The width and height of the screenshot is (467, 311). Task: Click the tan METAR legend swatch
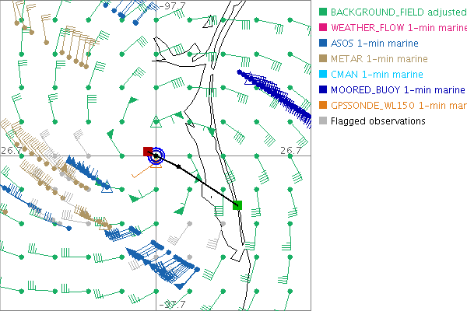322,59
